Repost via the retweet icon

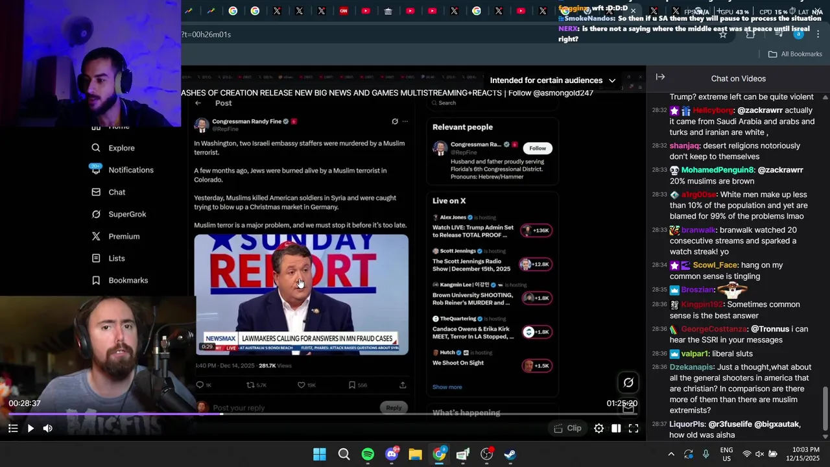pyautogui.click(x=250, y=385)
